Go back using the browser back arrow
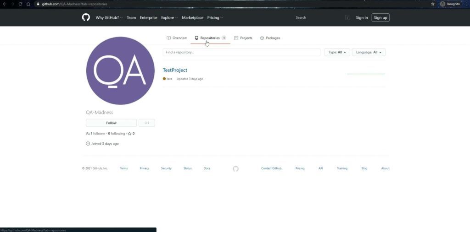 (x=4, y=4)
